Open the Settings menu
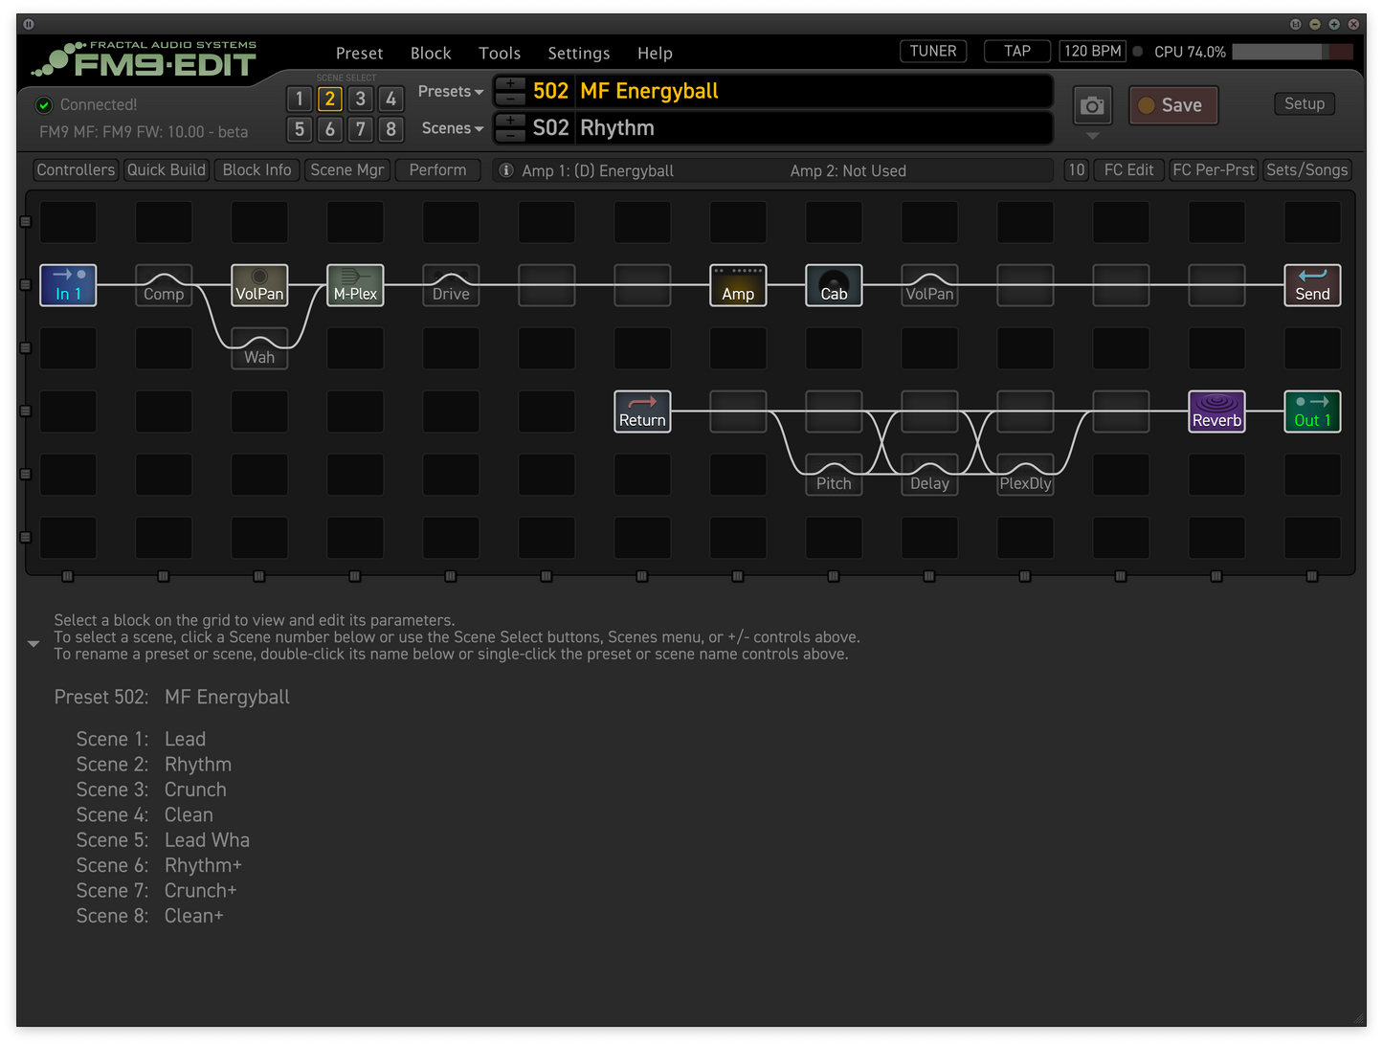Viewport: 1383px width, 1046px height. (x=578, y=54)
